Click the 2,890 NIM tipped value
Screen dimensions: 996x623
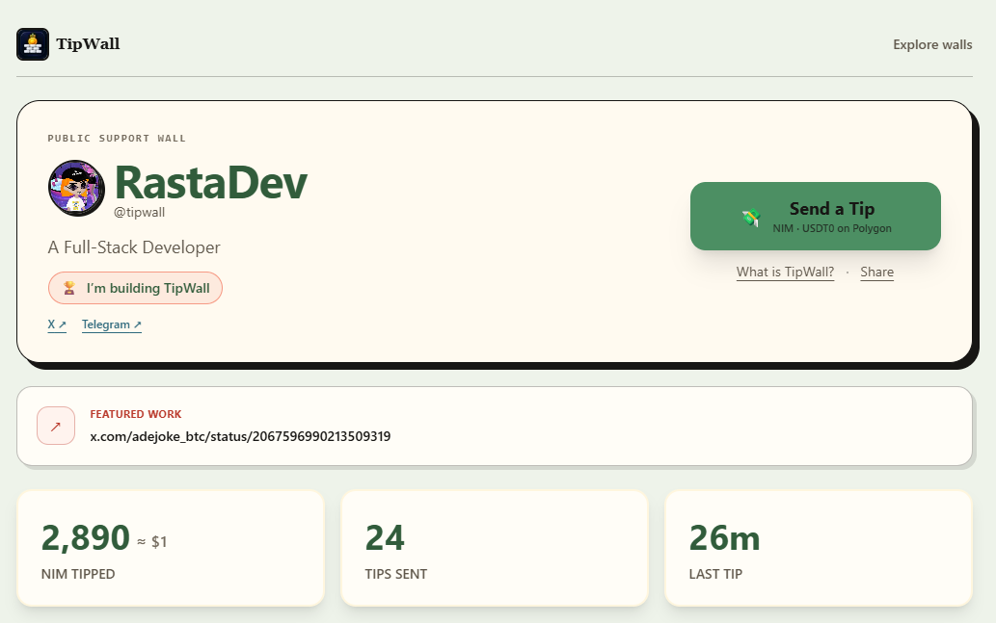pyautogui.click(x=86, y=538)
